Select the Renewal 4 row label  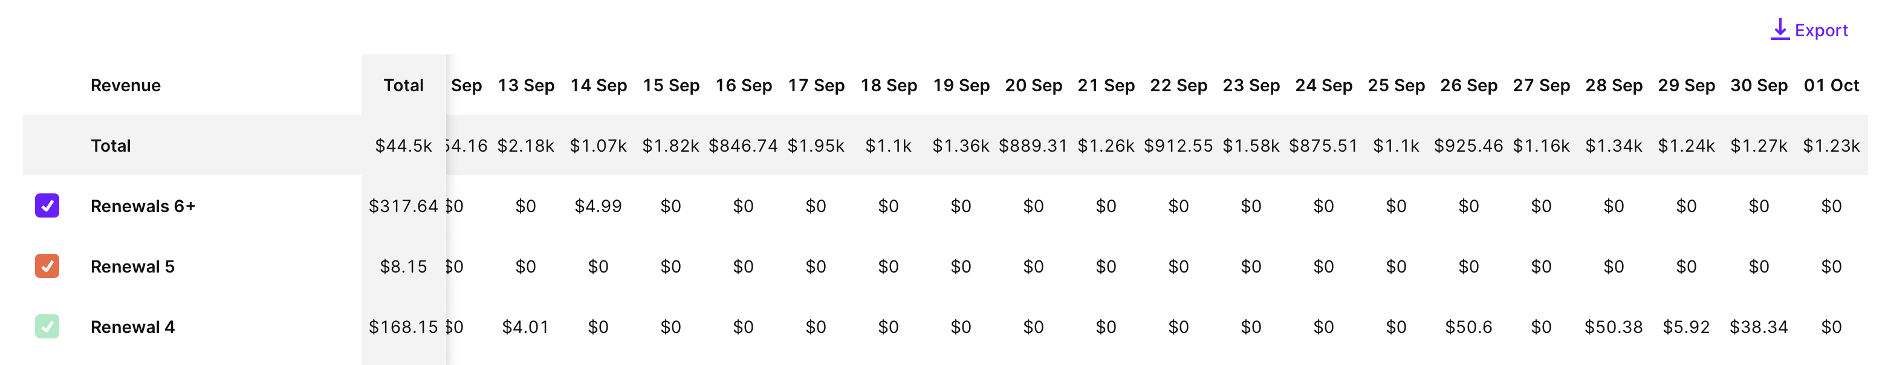[132, 327]
